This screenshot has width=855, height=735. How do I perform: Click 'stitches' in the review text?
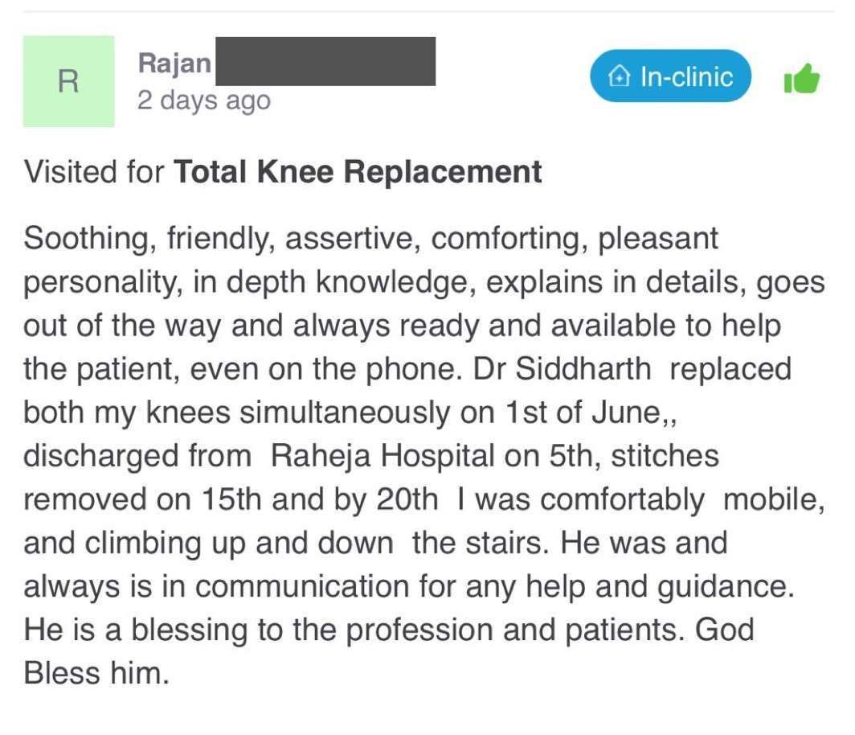[x=665, y=456]
